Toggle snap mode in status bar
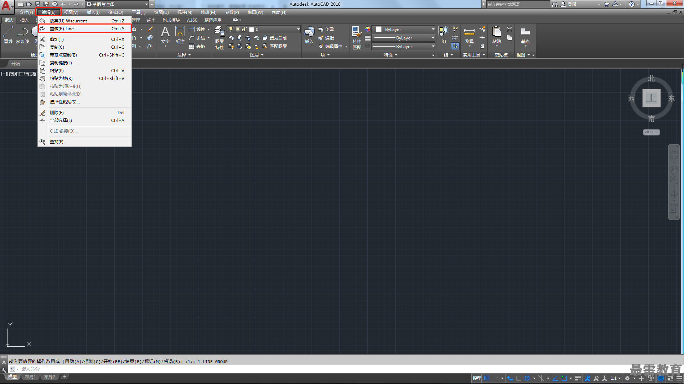 pos(495,378)
